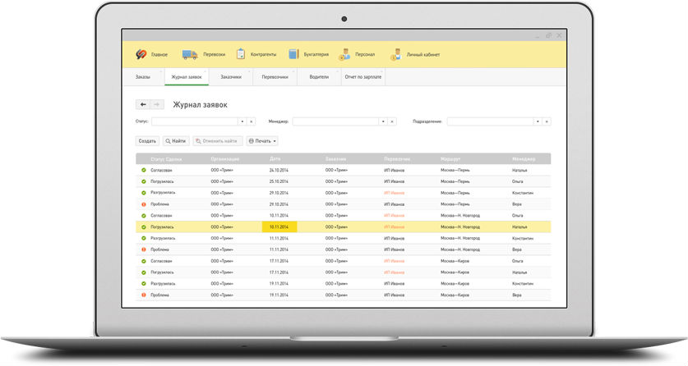Select the Журнал заявок tab
Image resolution: width=688 pixels, height=366 pixels.
(x=187, y=76)
